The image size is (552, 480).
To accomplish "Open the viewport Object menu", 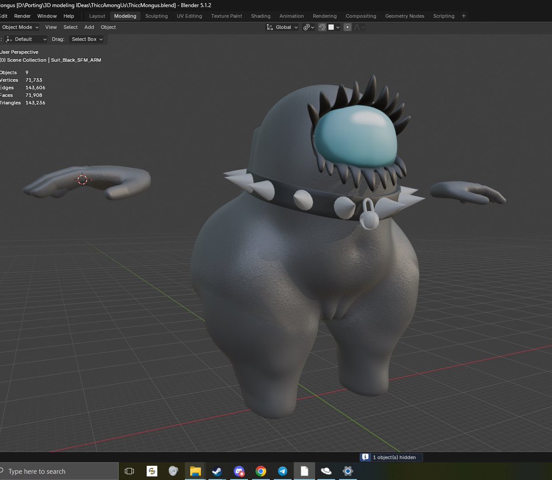I will pyautogui.click(x=108, y=27).
